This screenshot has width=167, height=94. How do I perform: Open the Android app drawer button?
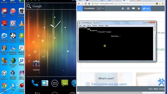coord(55,83)
